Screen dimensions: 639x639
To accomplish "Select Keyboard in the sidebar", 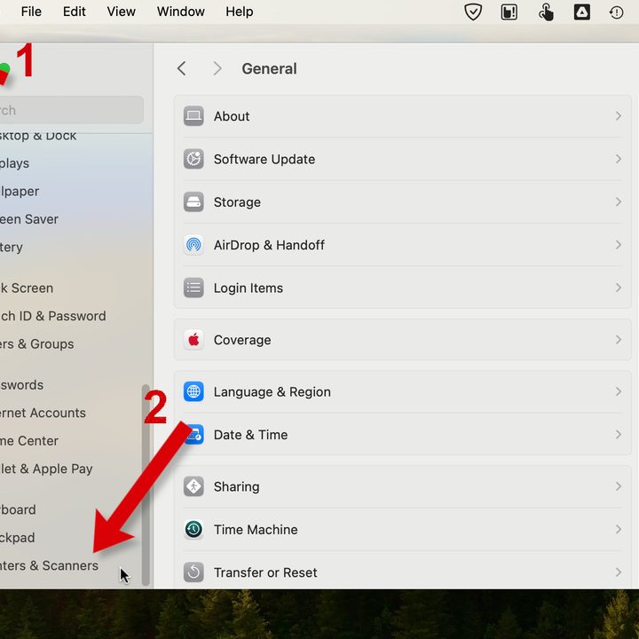I will coord(18,509).
